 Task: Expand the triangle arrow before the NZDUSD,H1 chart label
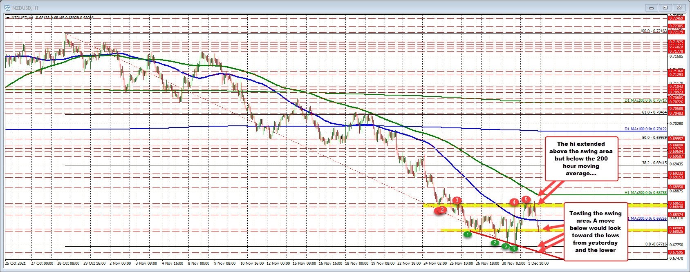[7, 18]
